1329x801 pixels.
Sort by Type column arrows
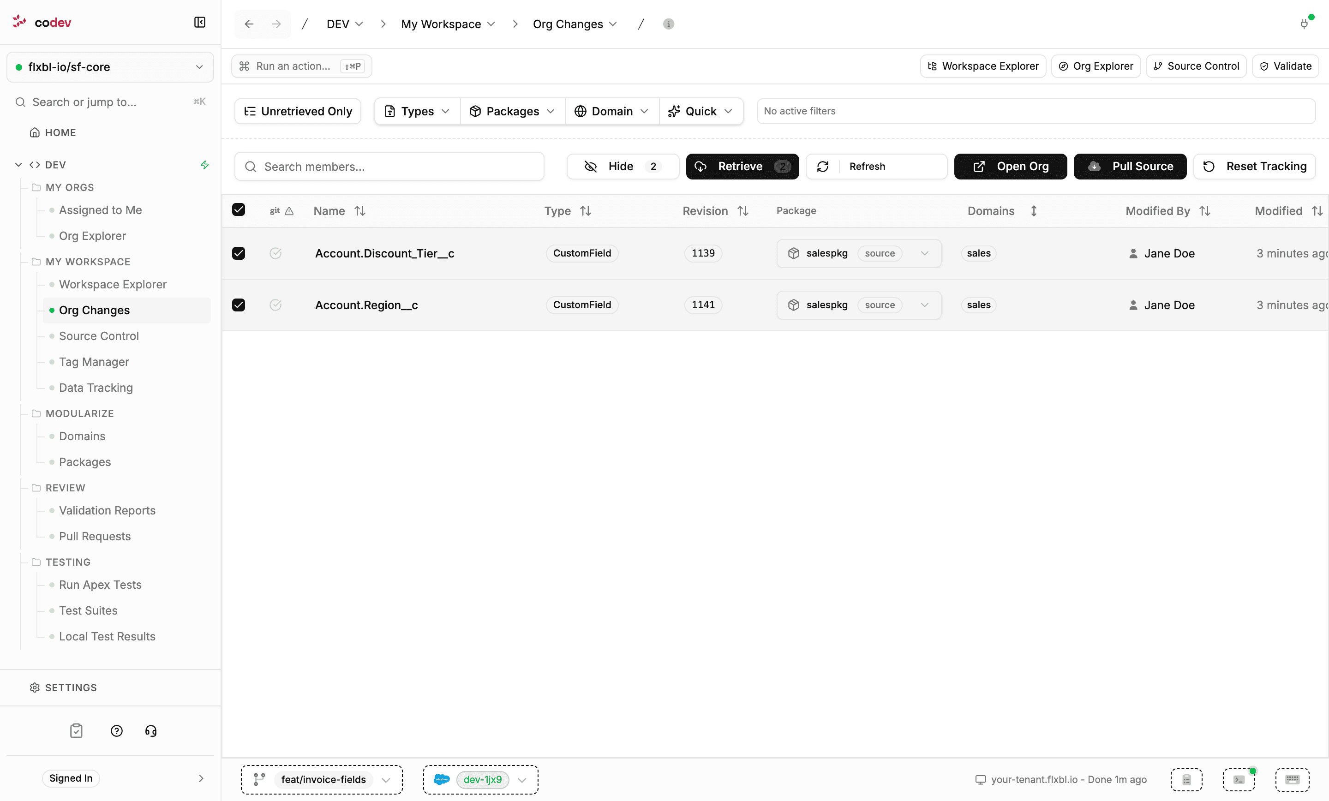[x=586, y=211]
